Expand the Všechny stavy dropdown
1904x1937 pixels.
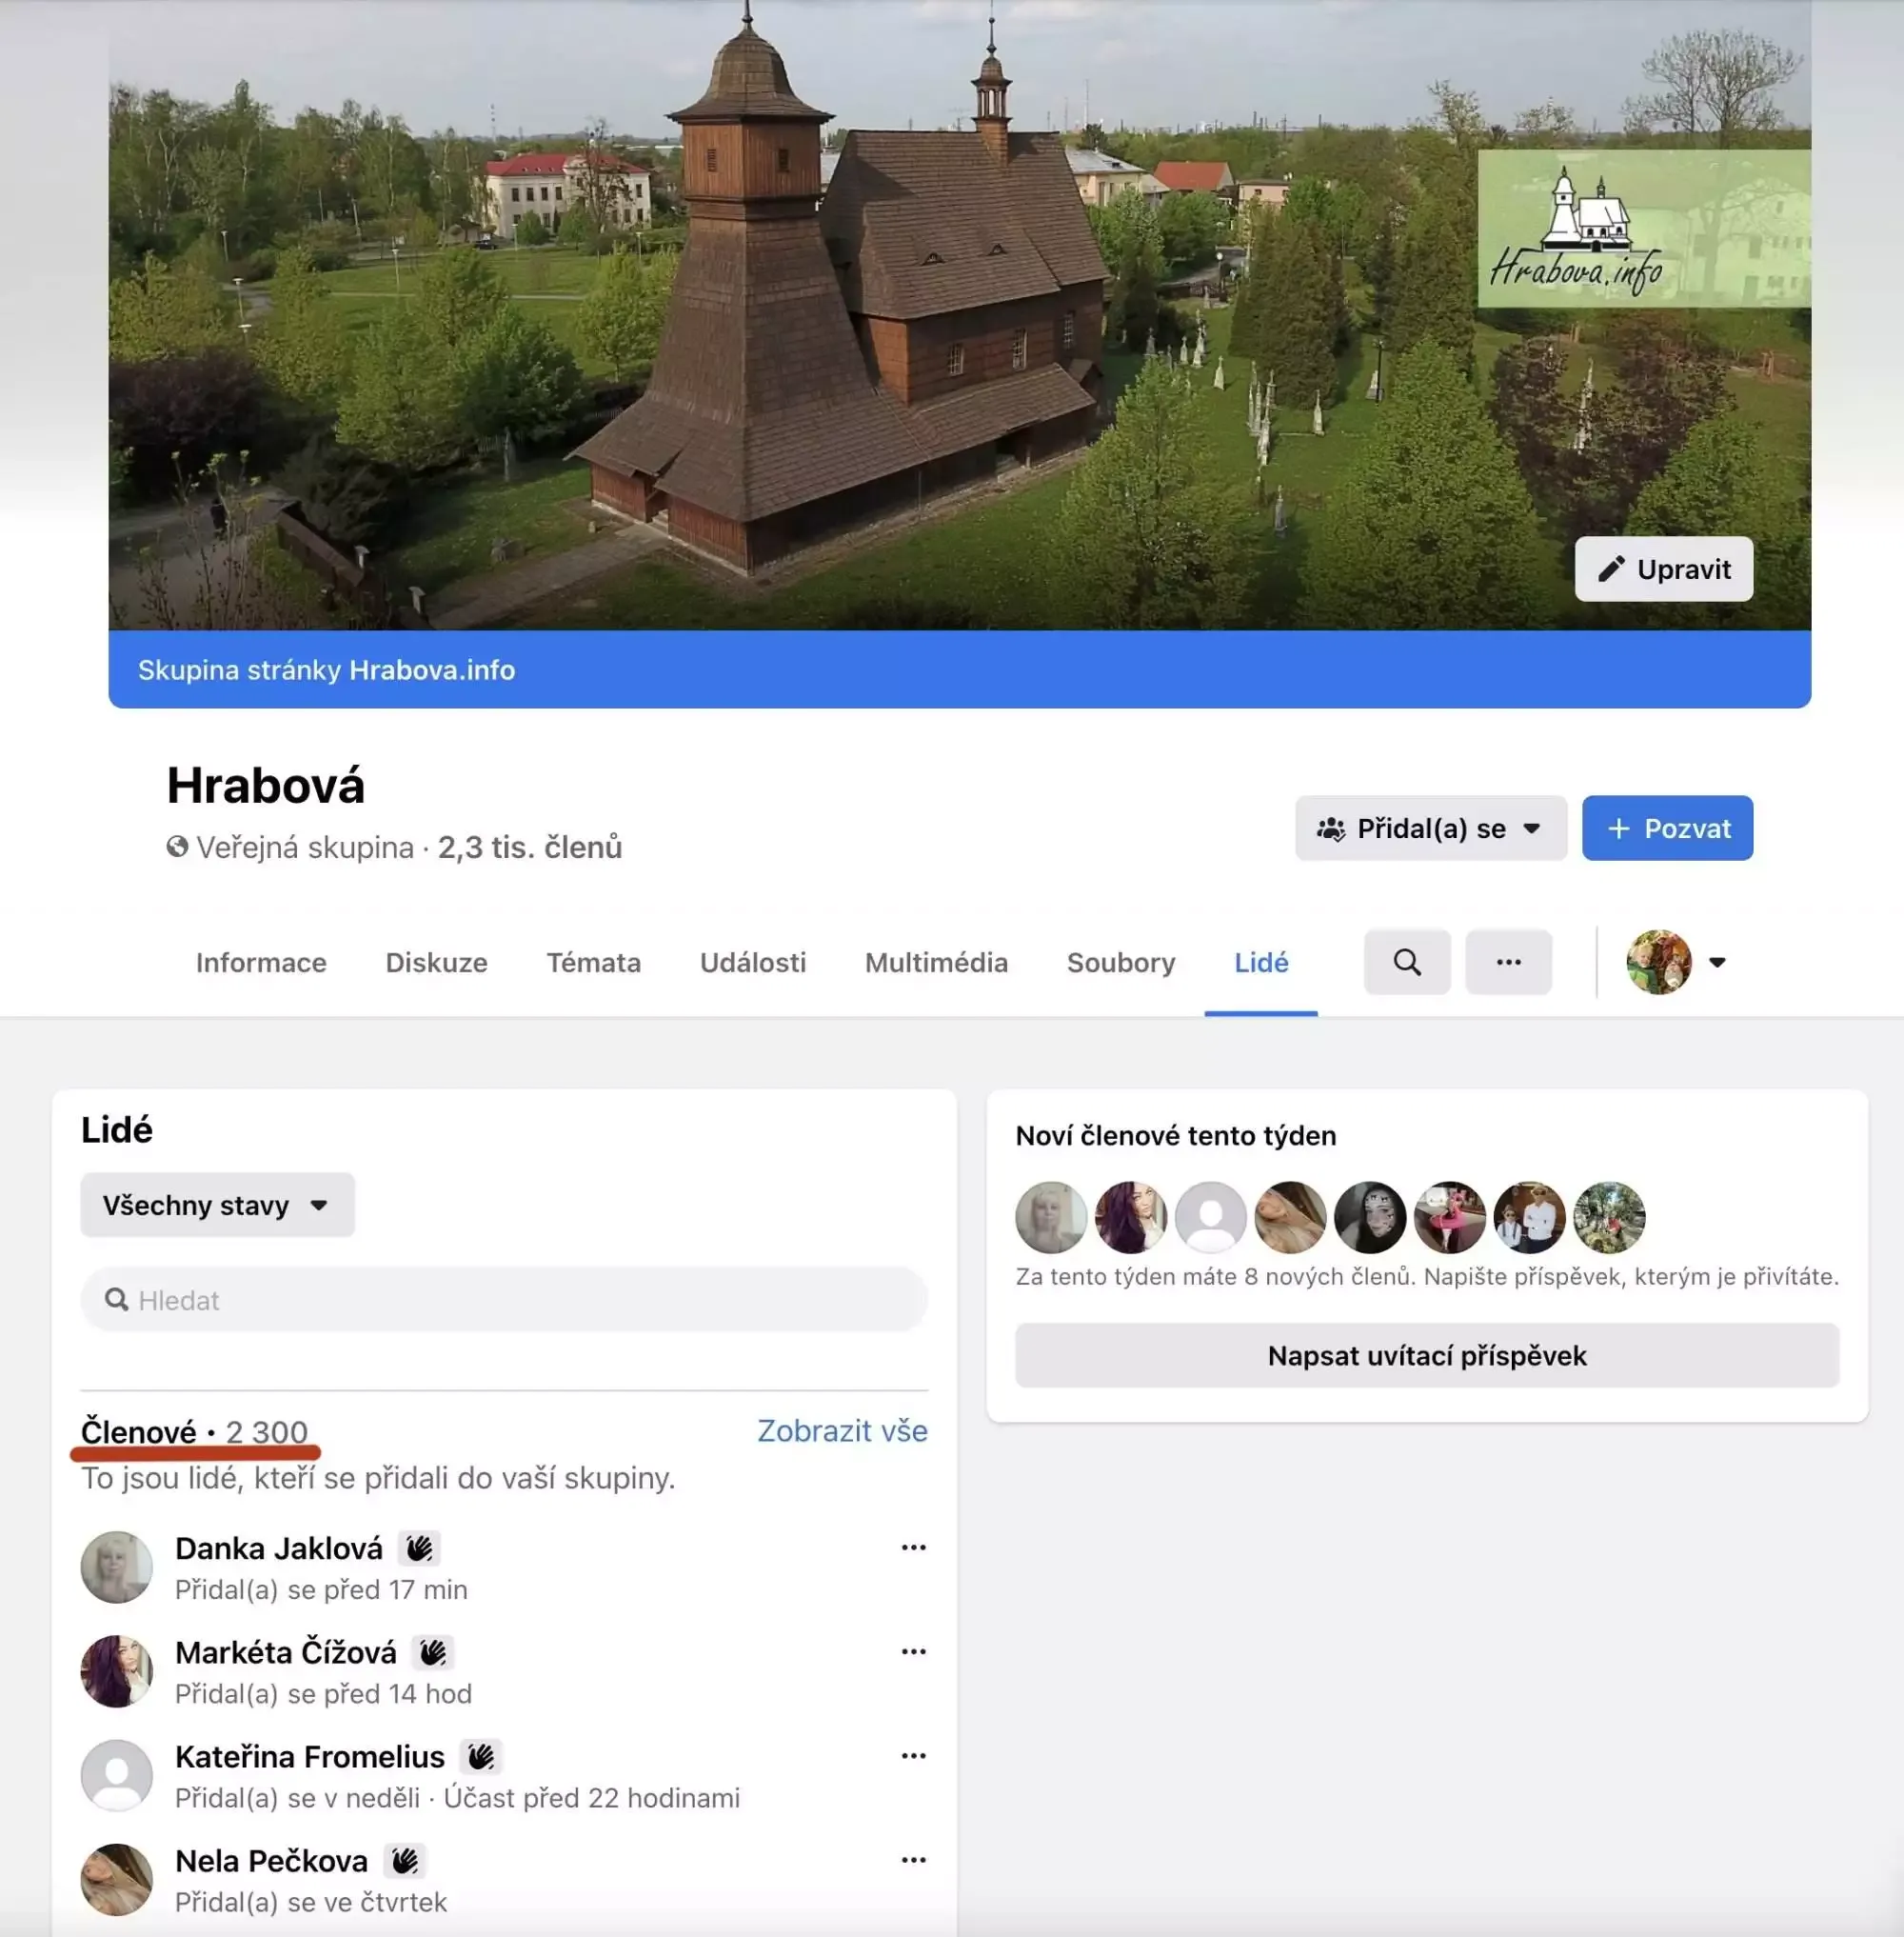click(x=217, y=1205)
